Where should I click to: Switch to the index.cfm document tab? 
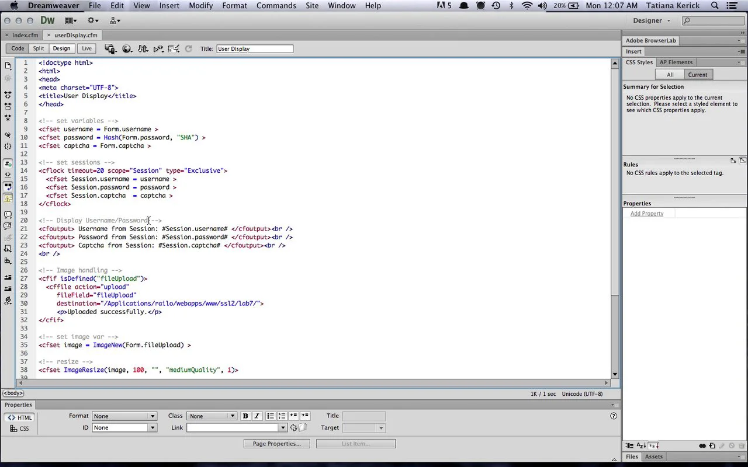click(25, 35)
